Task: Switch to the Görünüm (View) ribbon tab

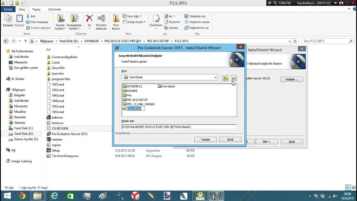Action: (x=54, y=9)
